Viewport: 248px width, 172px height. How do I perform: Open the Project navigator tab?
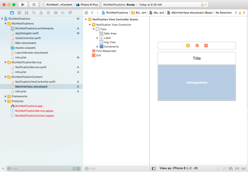[12, 13]
